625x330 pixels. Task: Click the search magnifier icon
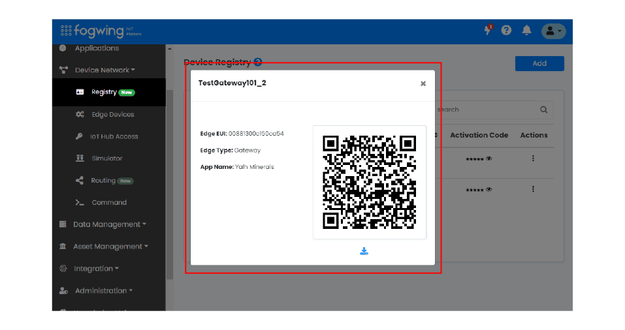543,110
